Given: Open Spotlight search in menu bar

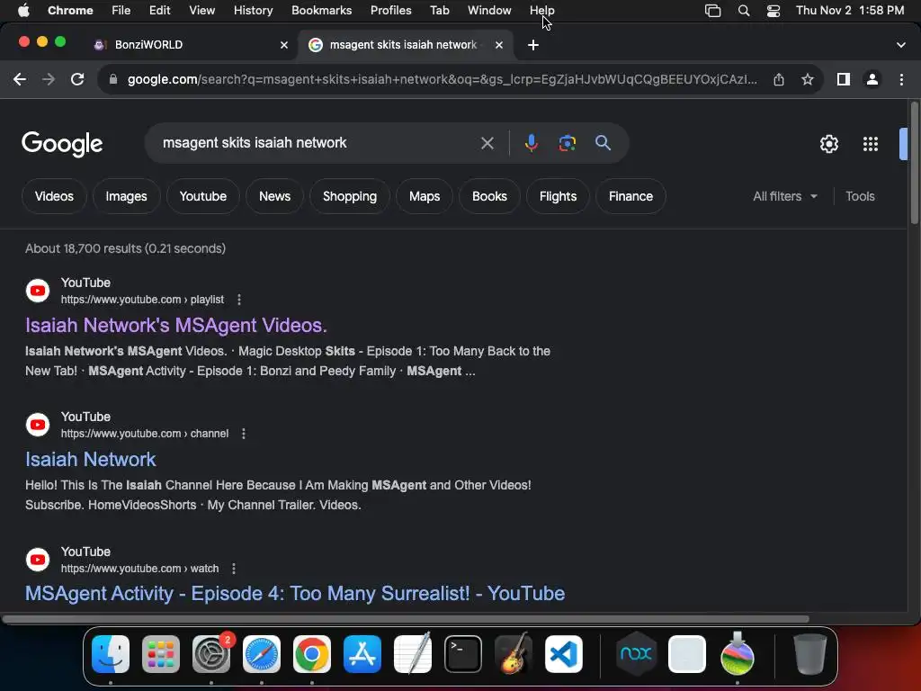Looking at the screenshot, I should (x=744, y=11).
